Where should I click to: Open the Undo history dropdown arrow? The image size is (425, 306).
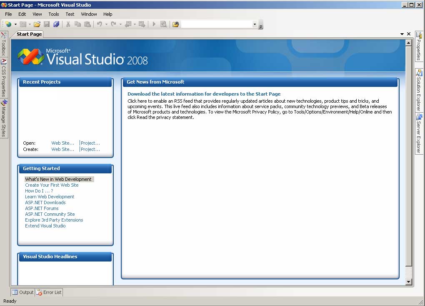click(x=106, y=25)
